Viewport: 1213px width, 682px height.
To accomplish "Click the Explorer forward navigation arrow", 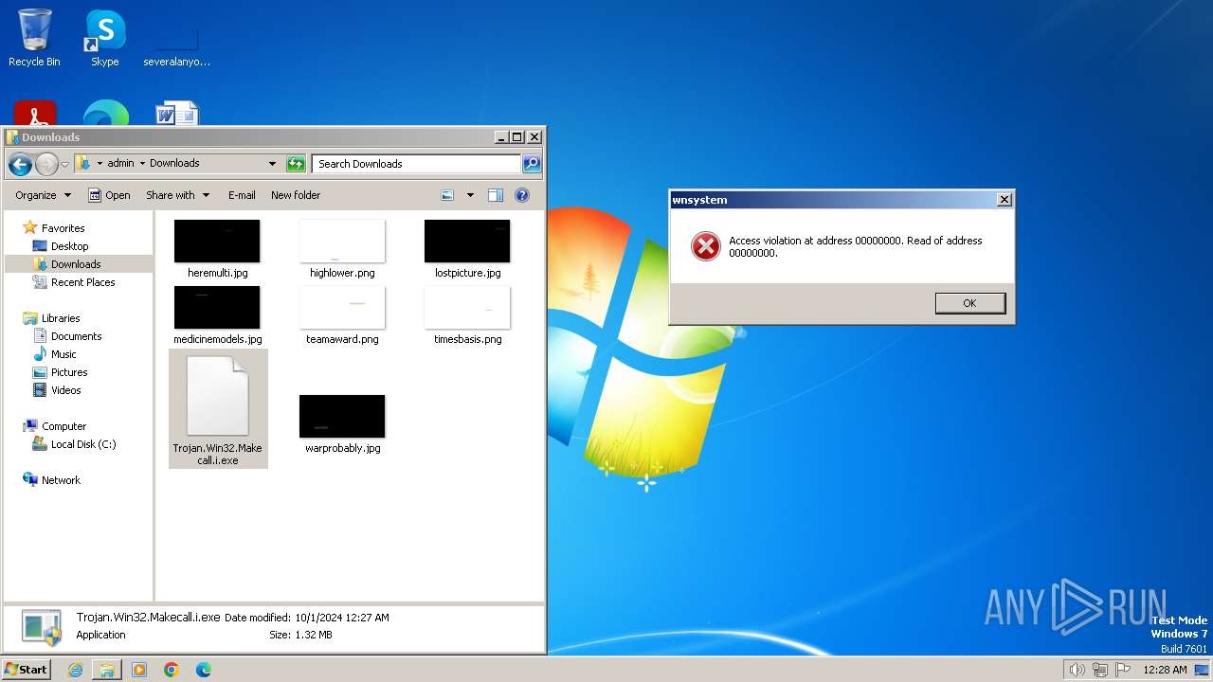I will pos(46,165).
